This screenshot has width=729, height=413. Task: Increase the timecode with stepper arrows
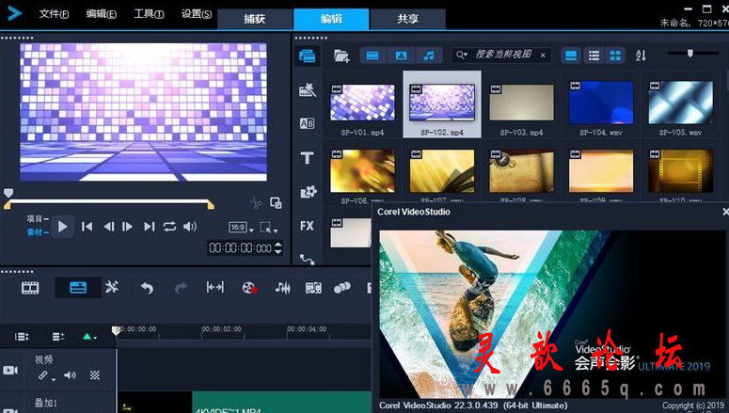[x=278, y=245]
